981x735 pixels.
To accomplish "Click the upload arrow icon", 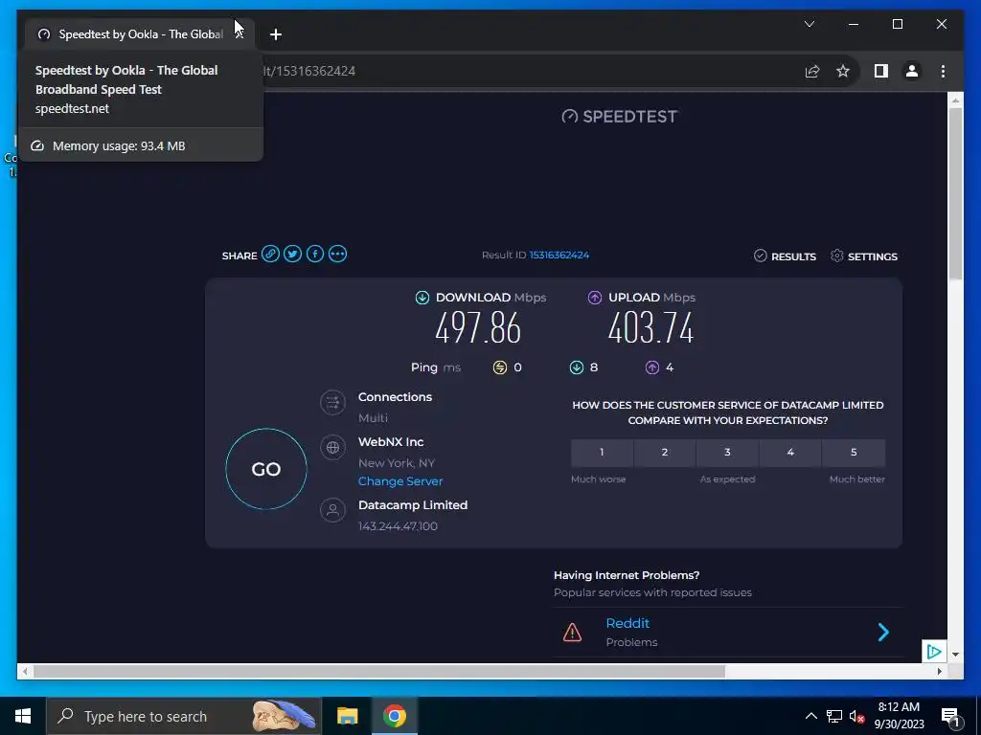I will pyautogui.click(x=595, y=298).
